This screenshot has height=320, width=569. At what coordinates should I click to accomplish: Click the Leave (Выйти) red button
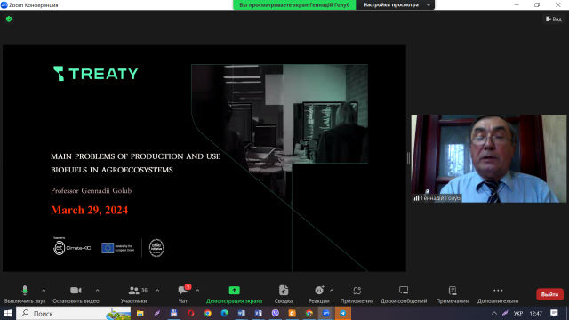coord(549,294)
